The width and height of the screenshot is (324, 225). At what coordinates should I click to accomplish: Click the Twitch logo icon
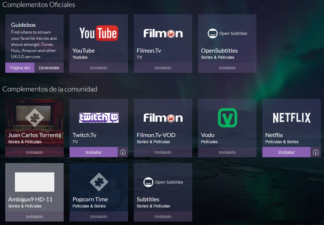click(99, 118)
